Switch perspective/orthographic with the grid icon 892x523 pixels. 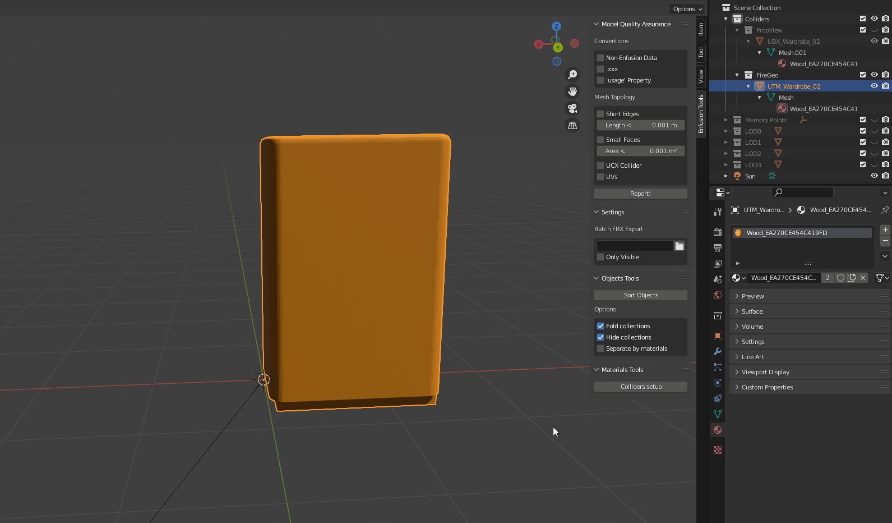click(572, 126)
